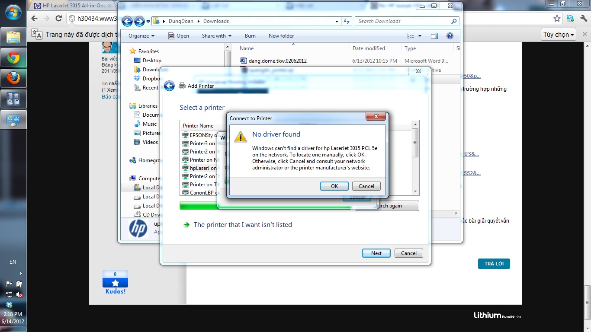Open Windows Explorer from the taskbar

coord(13,37)
